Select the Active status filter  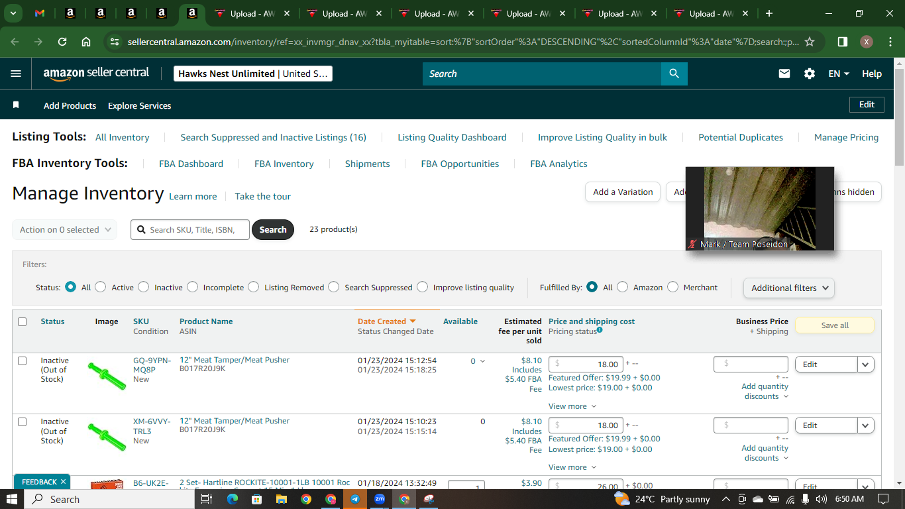[101, 287]
